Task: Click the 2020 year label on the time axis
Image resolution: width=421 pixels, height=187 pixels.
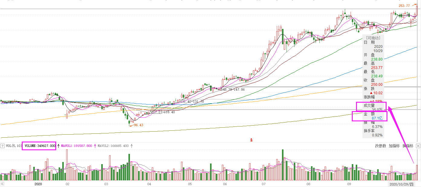Action: coord(38,184)
